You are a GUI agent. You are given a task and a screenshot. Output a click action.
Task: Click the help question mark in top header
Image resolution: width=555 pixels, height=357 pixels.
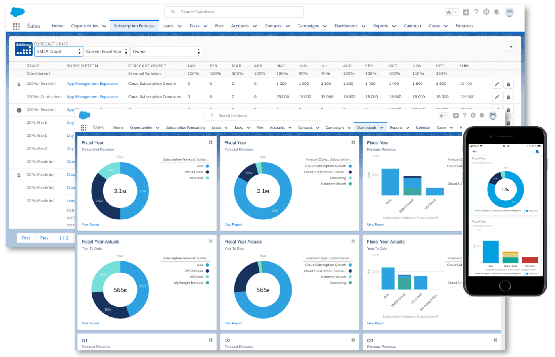coord(476,12)
